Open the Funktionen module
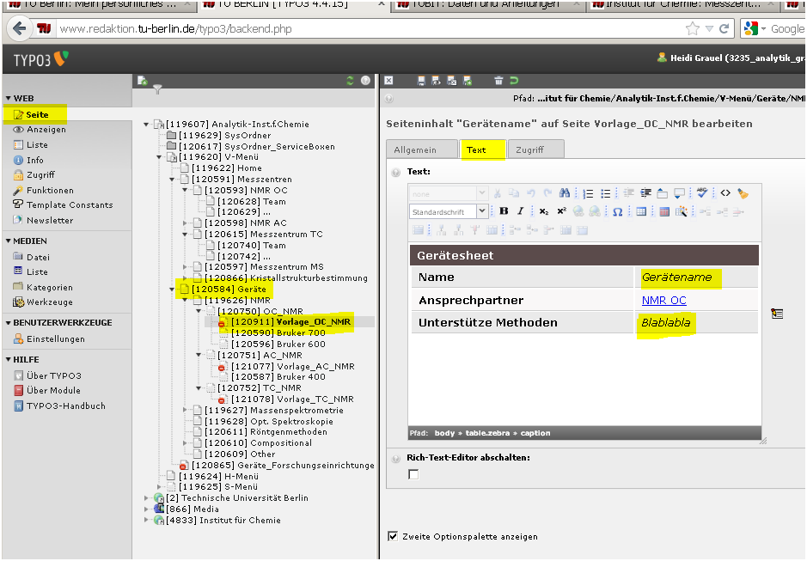The width and height of the screenshot is (807, 561). tap(50, 191)
